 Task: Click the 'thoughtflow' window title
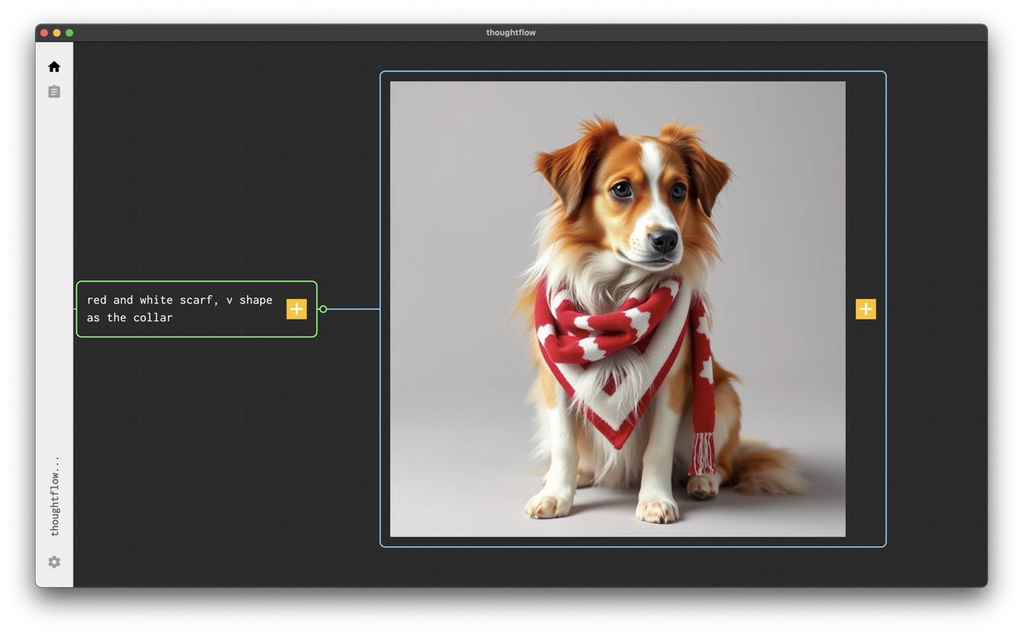click(x=511, y=32)
